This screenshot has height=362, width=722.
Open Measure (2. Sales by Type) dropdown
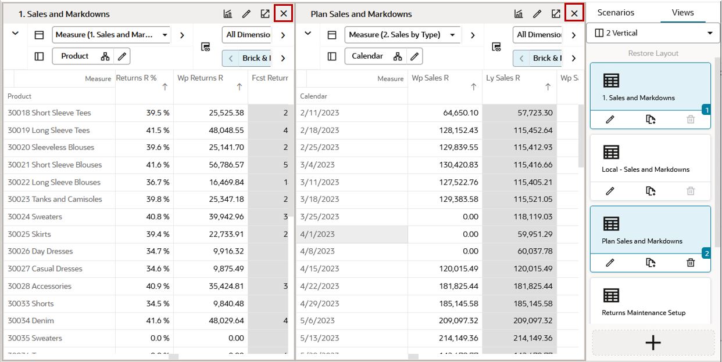coord(402,35)
